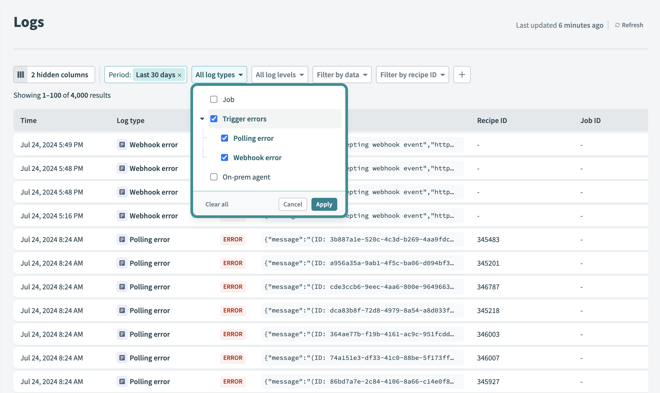This screenshot has height=393, width=660.
Task: Click log icon on 5:16 PM Webhook error row
Action: pyautogui.click(x=122, y=216)
